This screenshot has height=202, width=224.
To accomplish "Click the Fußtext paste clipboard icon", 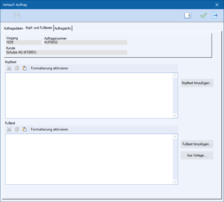I will click(24, 129).
